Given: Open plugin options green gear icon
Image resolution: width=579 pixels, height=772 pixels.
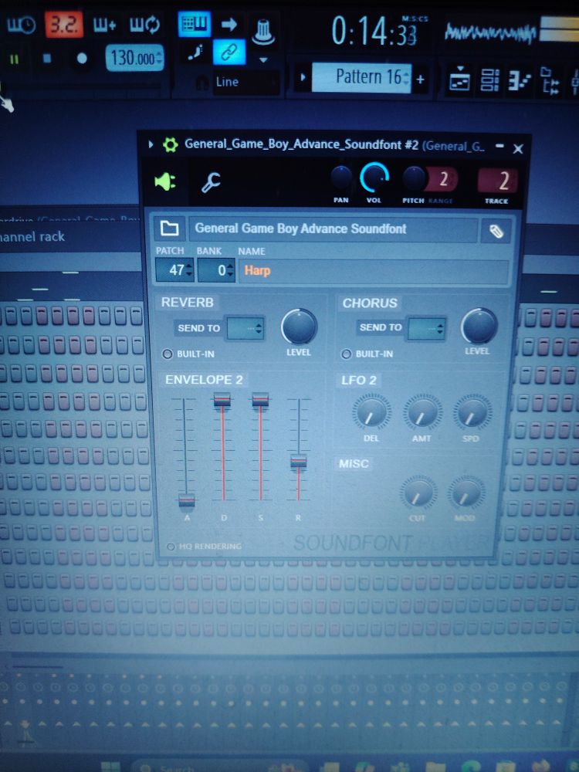Looking at the screenshot, I should pyautogui.click(x=171, y=145).
